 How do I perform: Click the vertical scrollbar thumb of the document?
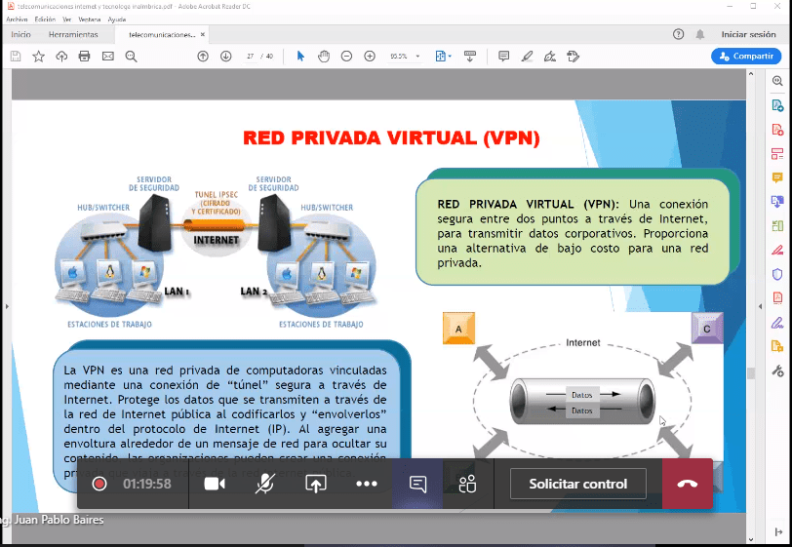coord(750,372)
